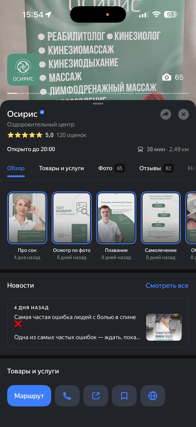
Task: Tap the Новости section heading
Action: point(21,286)
